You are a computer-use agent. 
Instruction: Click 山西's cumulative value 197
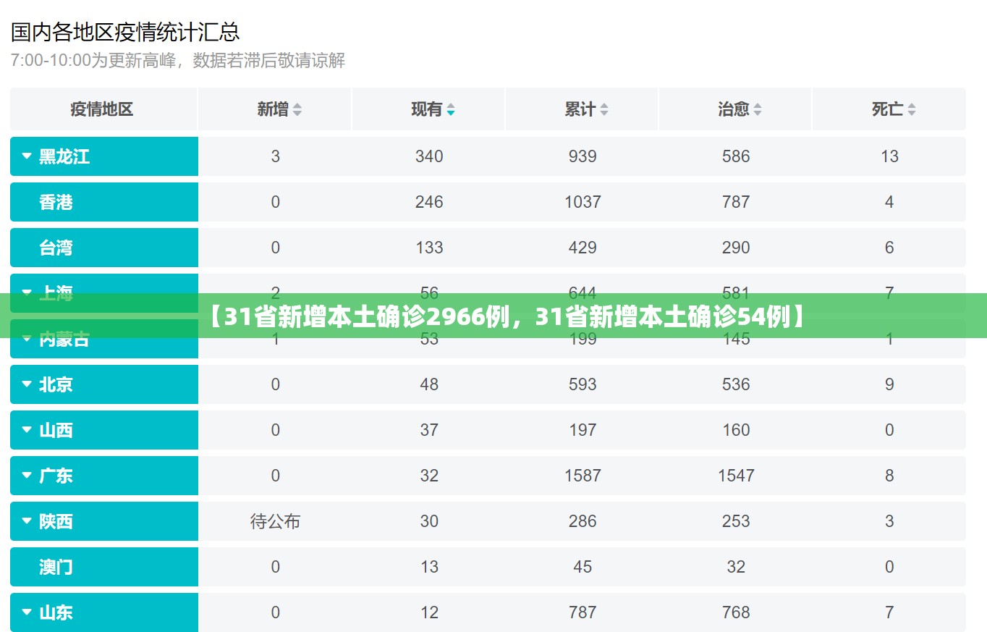click(583, 430)
